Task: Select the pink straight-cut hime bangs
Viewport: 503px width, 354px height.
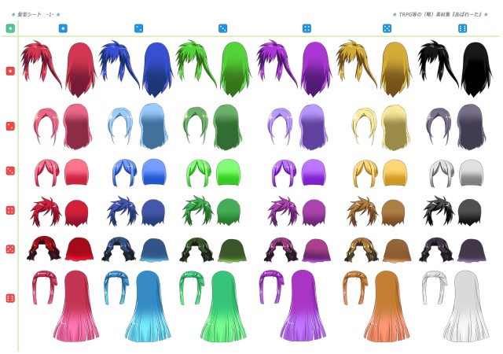Action: tap(45, 287)
